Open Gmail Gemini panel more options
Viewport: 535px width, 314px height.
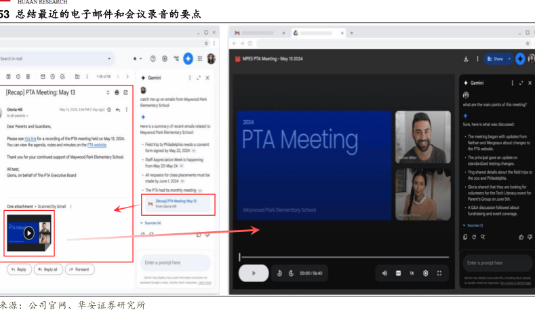[x=190, y=78]
